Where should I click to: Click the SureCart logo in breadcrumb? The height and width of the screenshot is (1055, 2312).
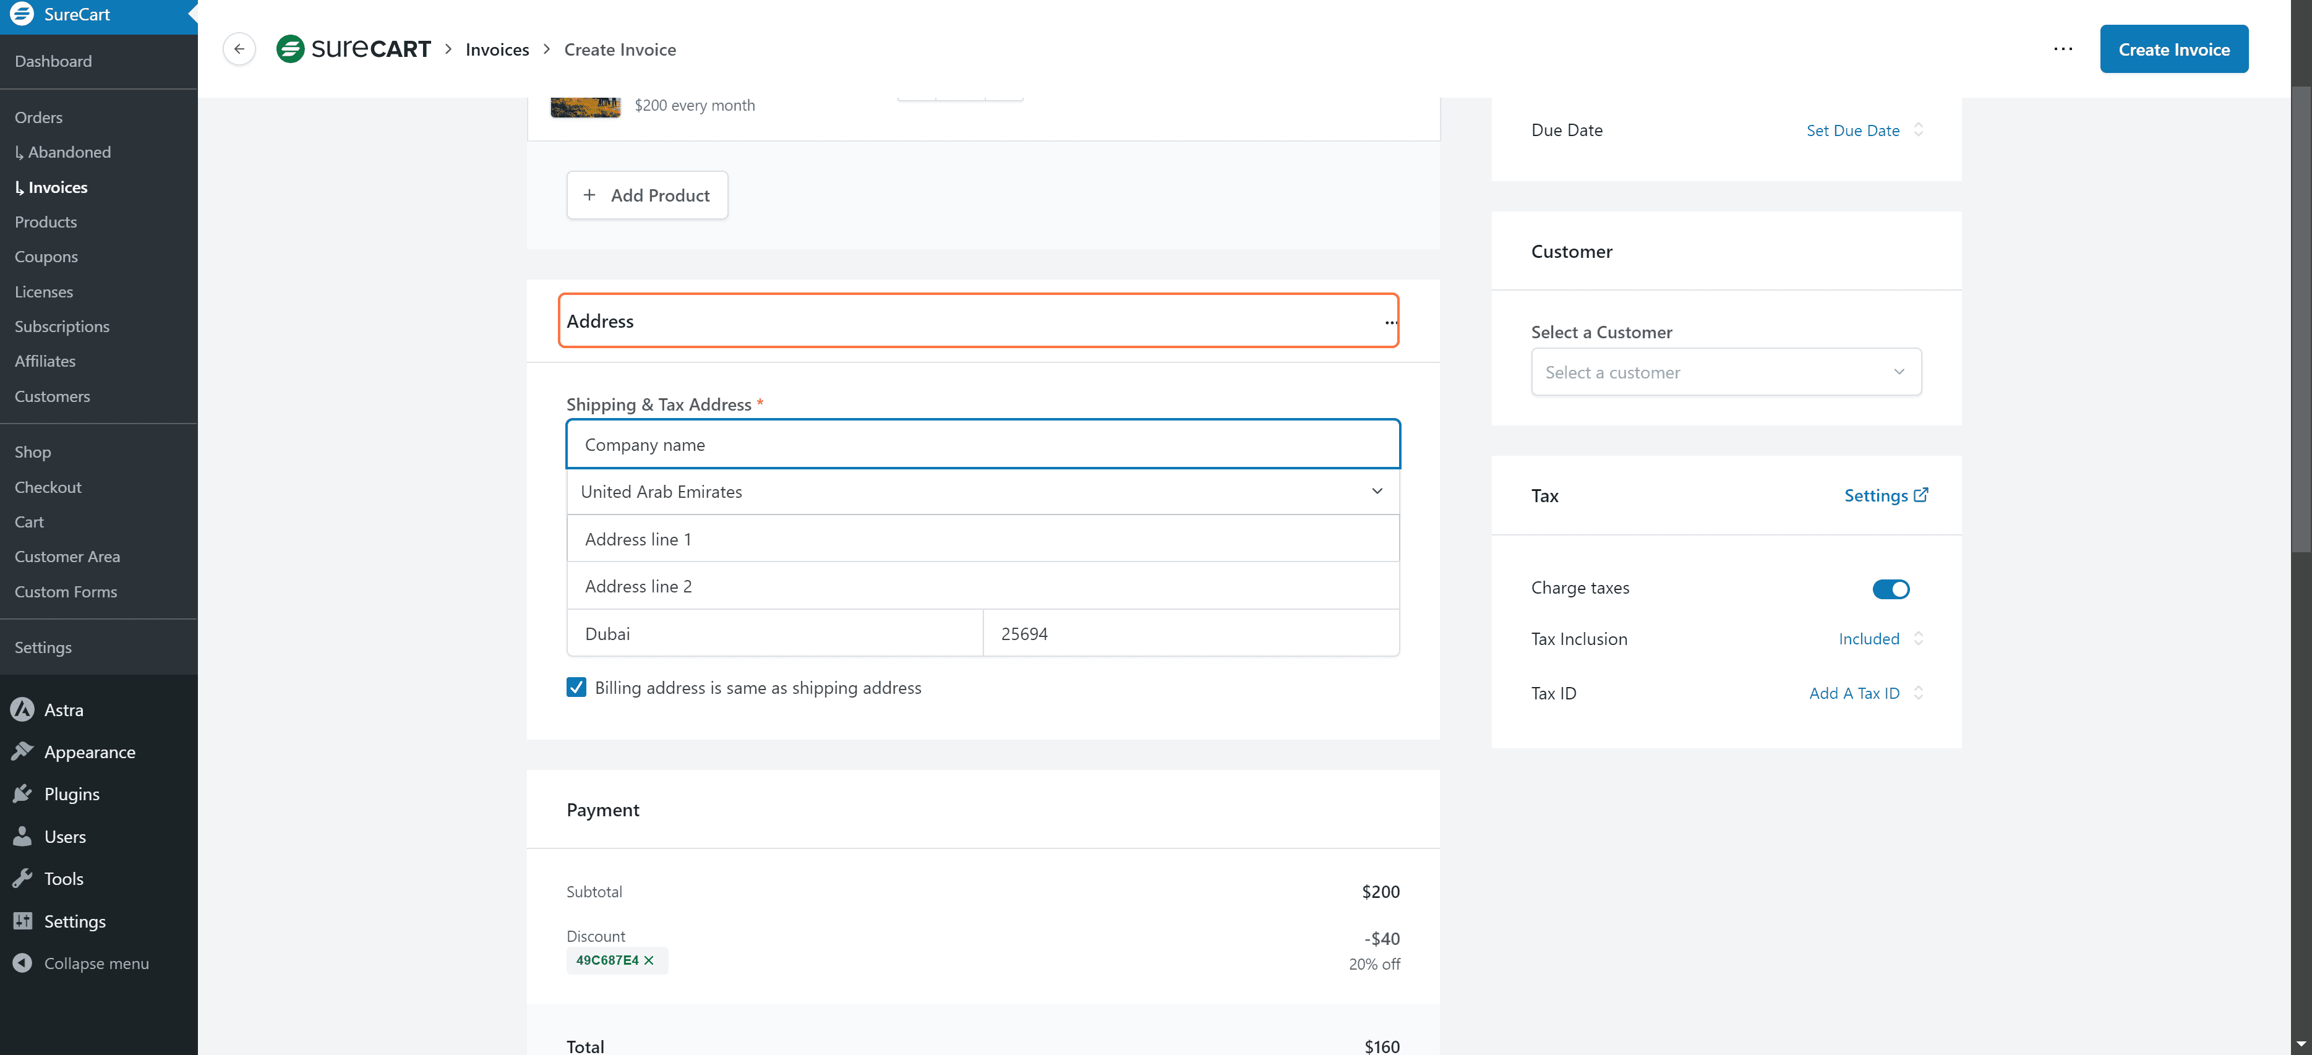[354, 49]
